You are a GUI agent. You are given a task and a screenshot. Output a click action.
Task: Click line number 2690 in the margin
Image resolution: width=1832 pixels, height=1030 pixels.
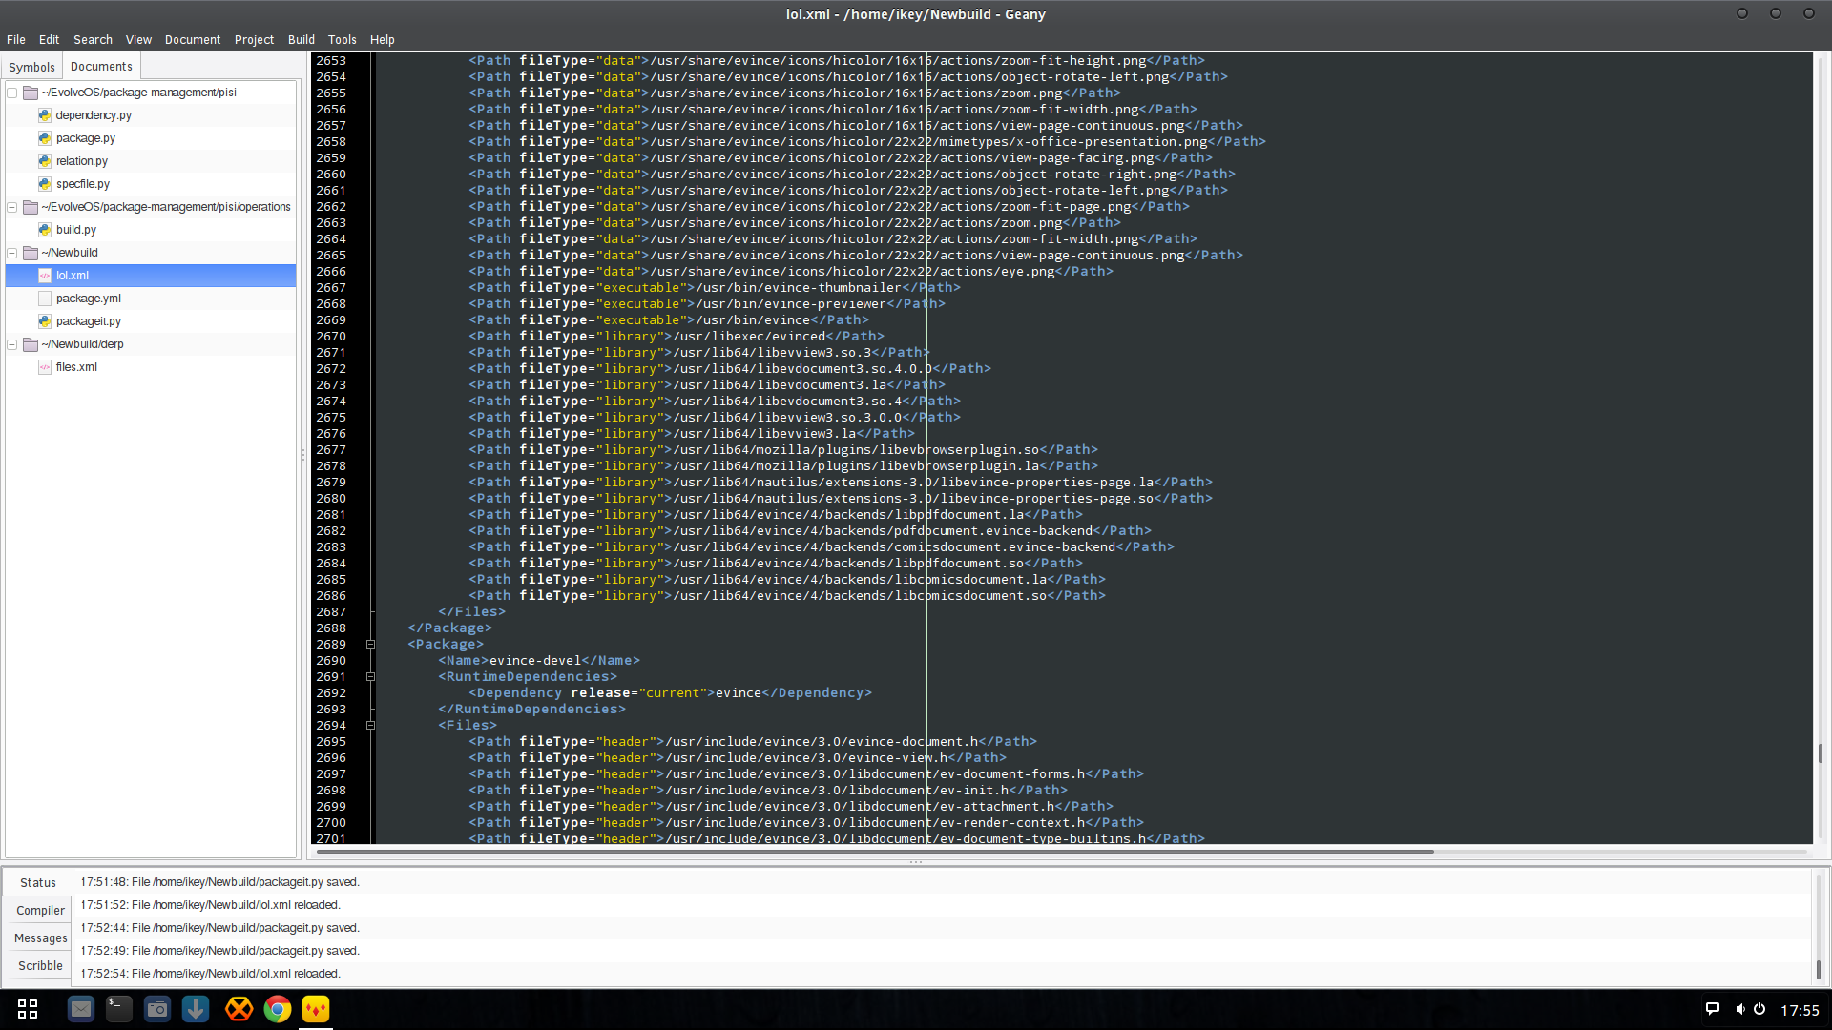point(331,661)
